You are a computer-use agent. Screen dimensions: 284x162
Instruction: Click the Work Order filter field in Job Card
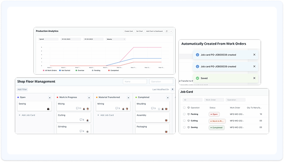tap(214, 100)
